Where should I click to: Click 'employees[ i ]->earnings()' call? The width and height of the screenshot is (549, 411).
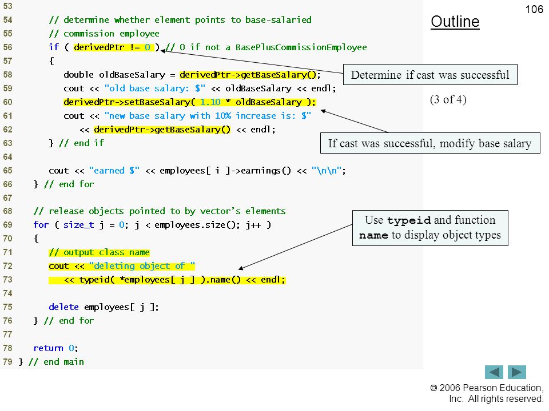(x=225, y=171)
